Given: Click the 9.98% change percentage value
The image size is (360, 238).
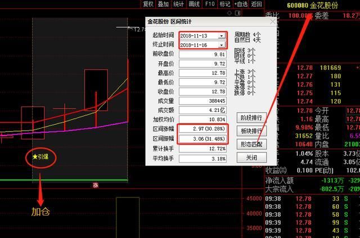Looking at the screenshot, I should (x=304, y=127).
